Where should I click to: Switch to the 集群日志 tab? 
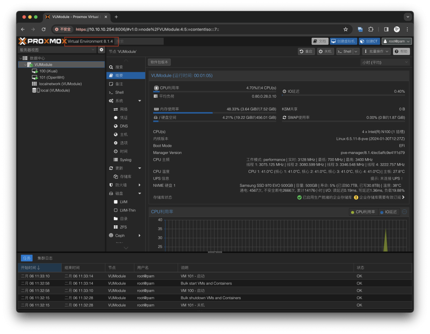[45, 258]
